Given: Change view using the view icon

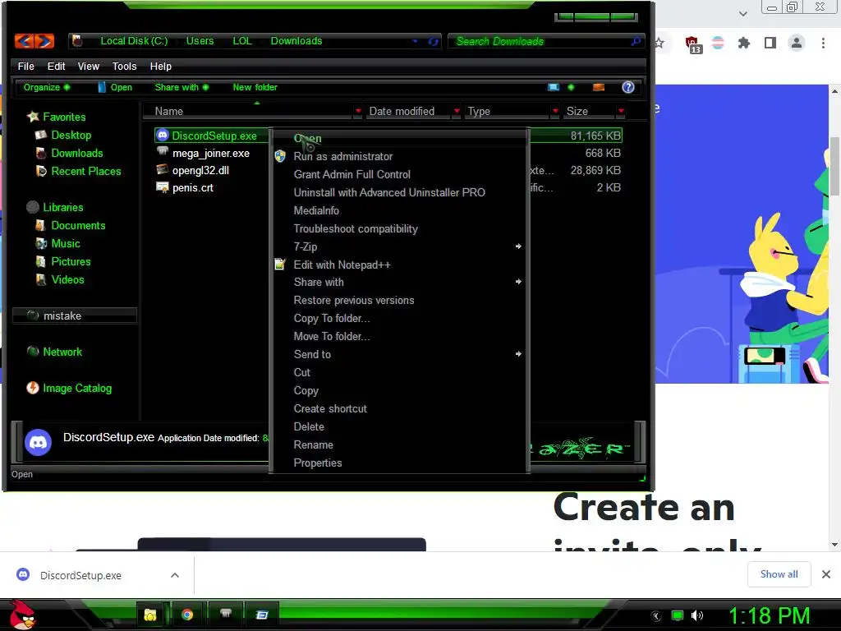Looking at the screenshot, I should pyautogui.click(x=554, y=87).
